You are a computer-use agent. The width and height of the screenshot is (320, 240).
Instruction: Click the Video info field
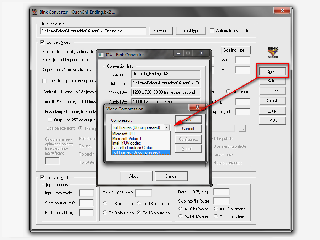(x=166, y=92)
